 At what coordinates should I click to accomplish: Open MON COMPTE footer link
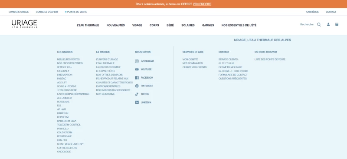pyautogui.click(x=190, y=60)
